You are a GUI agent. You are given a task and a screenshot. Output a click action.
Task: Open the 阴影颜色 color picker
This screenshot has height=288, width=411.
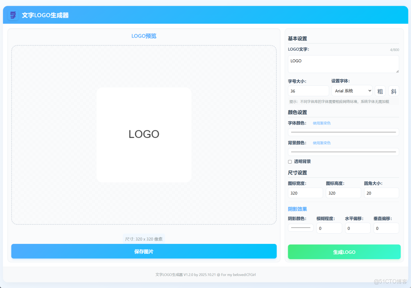pos(300,228)
